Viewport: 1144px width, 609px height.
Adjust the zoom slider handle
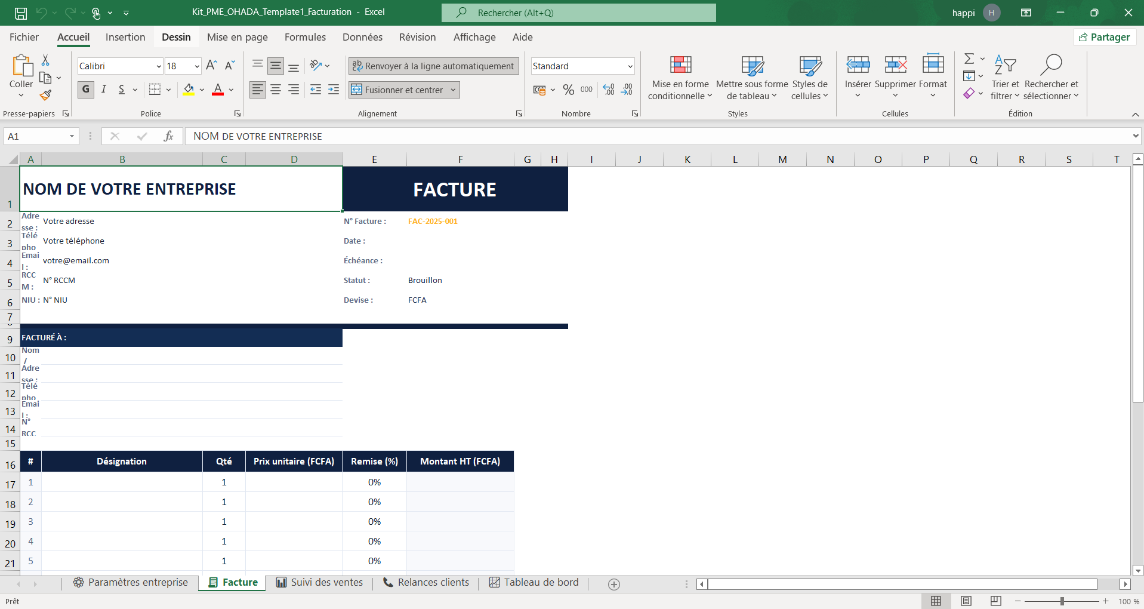point(1062,601)
